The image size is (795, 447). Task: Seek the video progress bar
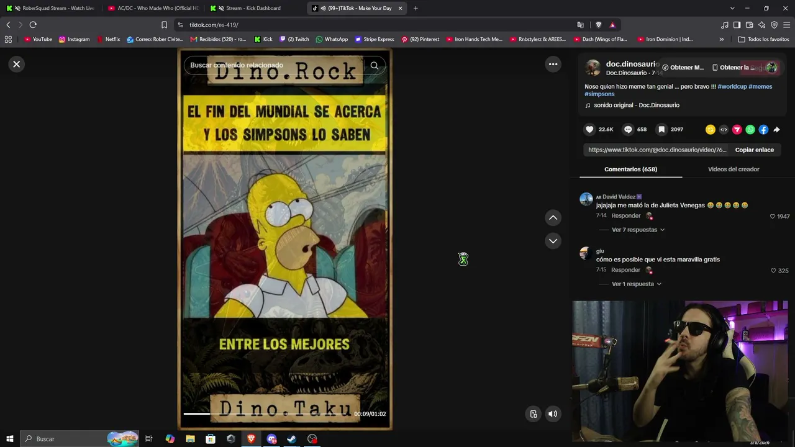coord(267,413)
